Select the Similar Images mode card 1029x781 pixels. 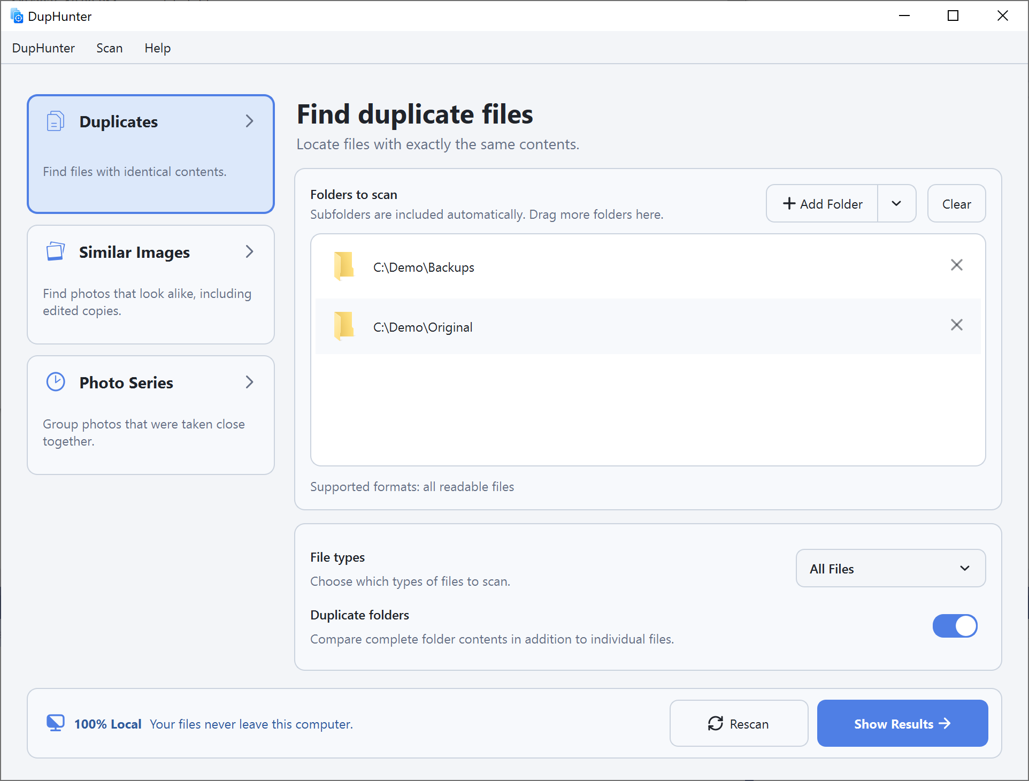point(151,285)
